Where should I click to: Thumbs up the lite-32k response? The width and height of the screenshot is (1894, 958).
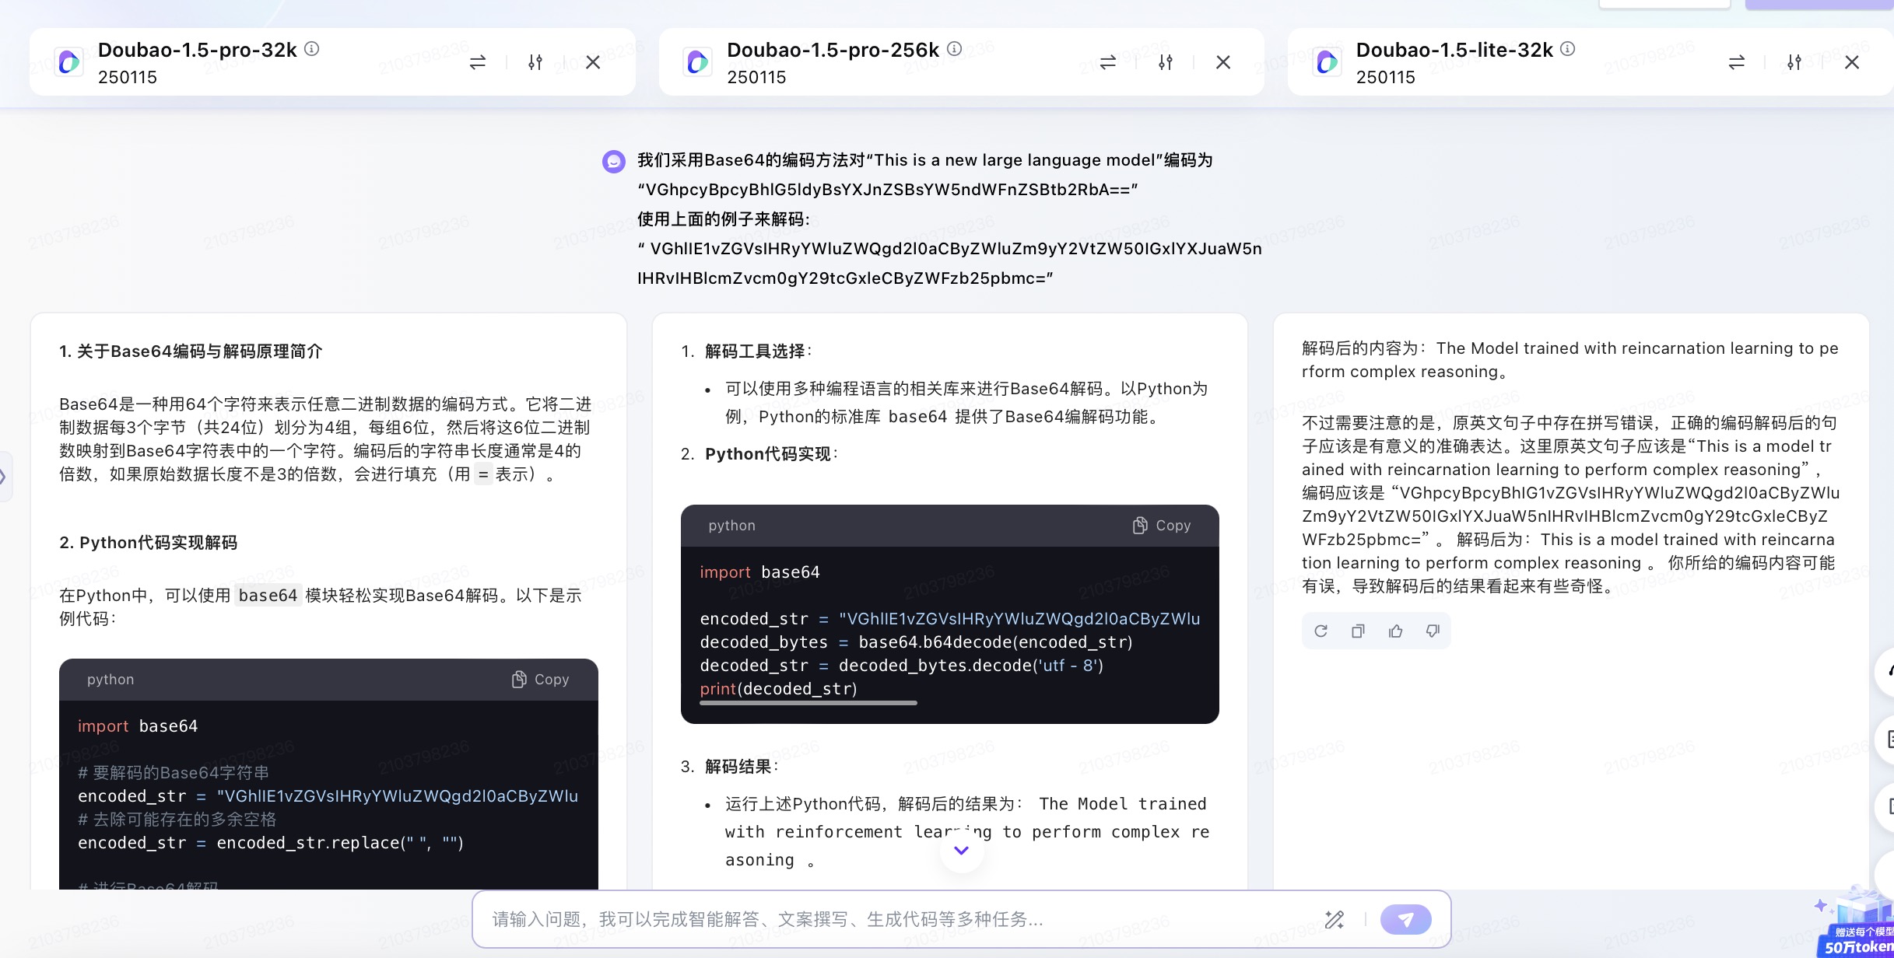pyautogui.click(x=1396, y=631)
